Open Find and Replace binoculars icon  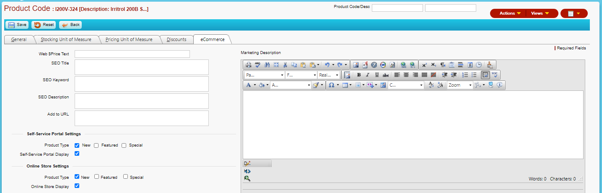267,65
